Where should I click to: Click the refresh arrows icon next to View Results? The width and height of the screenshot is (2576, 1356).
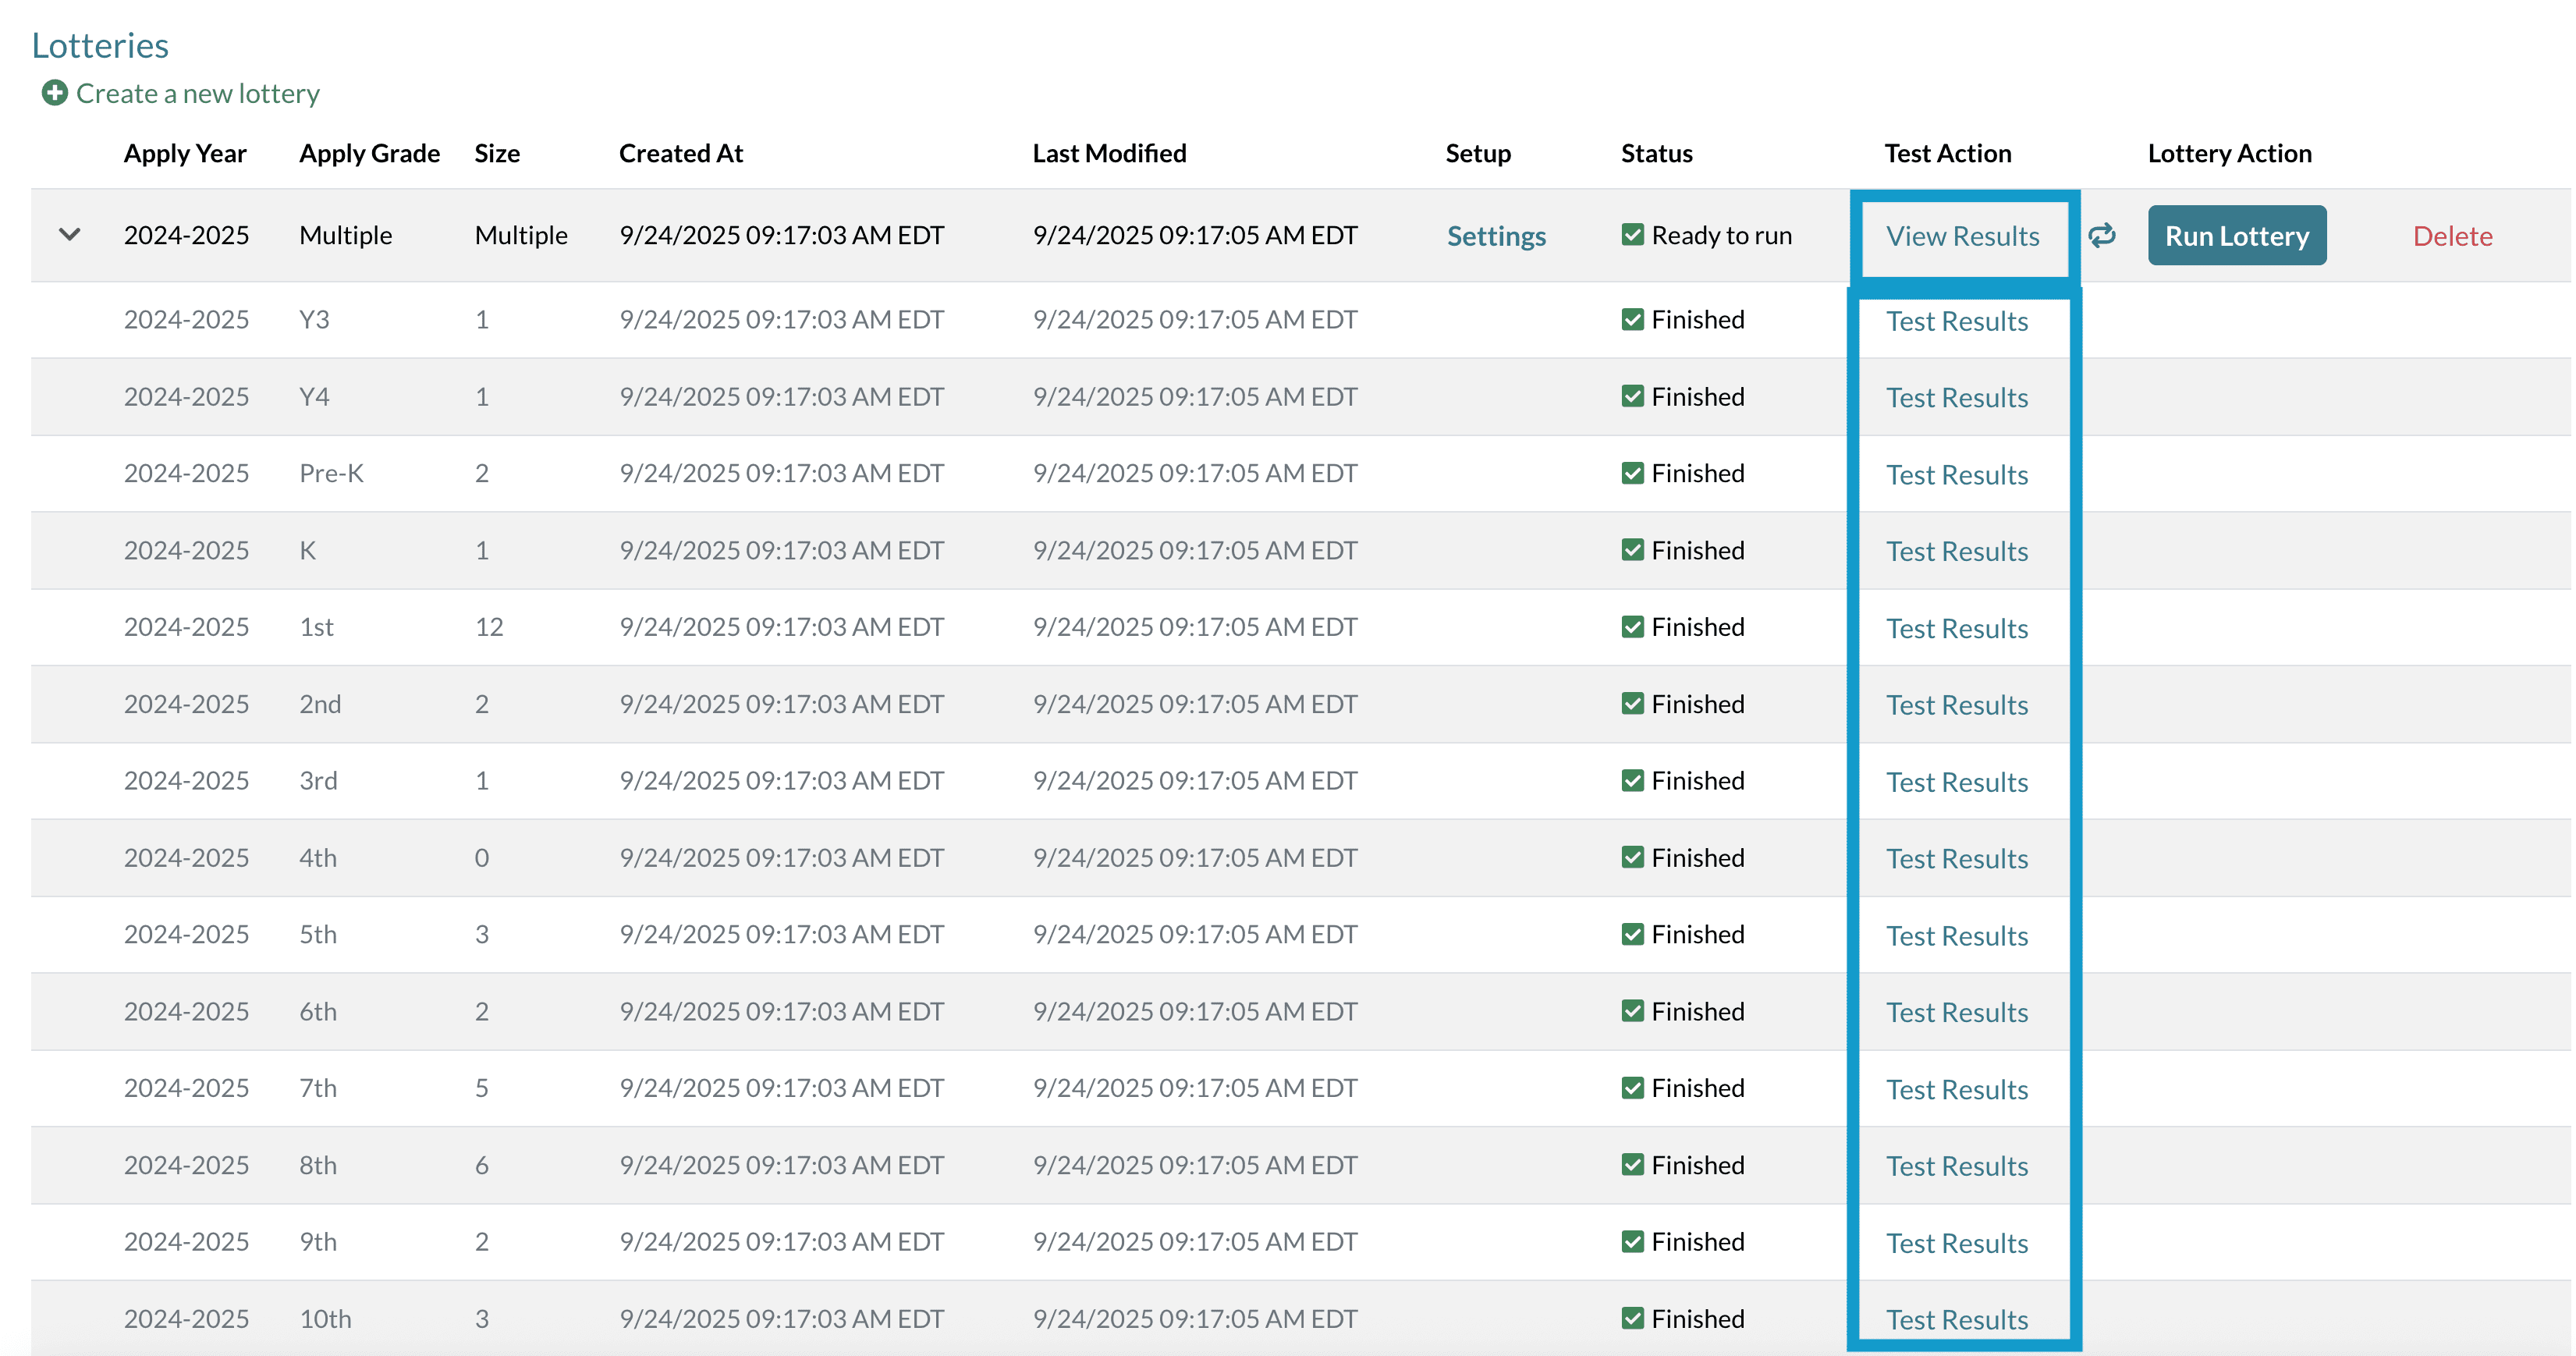click(x=2102, y=235)
